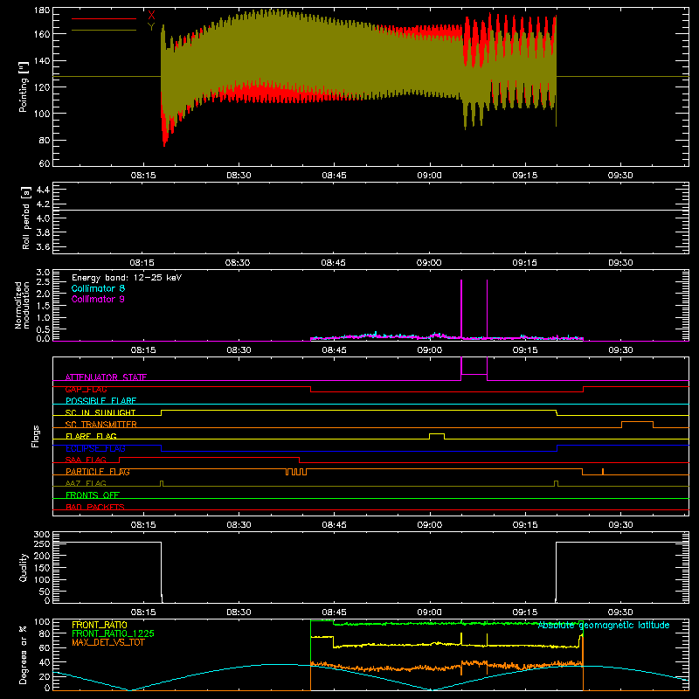The image size is (699, 699).
Task: Click the ATTENUATOR_STATE raised step after 09:00
Action: (474, 375)
